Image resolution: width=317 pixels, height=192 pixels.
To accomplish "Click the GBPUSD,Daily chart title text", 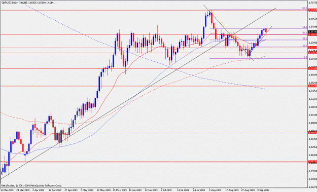I will (x=10, y=3).
